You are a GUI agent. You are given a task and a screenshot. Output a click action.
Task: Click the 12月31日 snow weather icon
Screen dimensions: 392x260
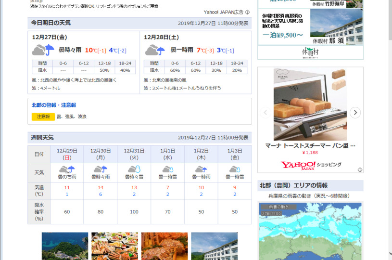[134, 169]
